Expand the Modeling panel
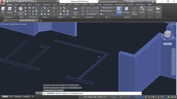 coord(9,17)
